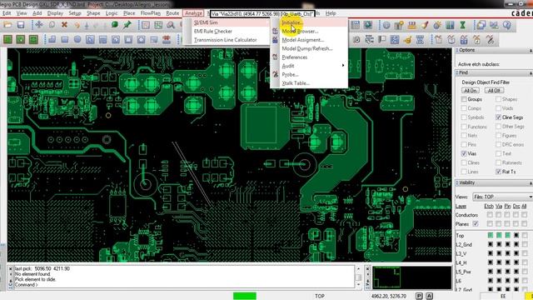Viewport: 533px width, 300px height.
Task: Open the Route menu
Action: (x=172, y=13)
